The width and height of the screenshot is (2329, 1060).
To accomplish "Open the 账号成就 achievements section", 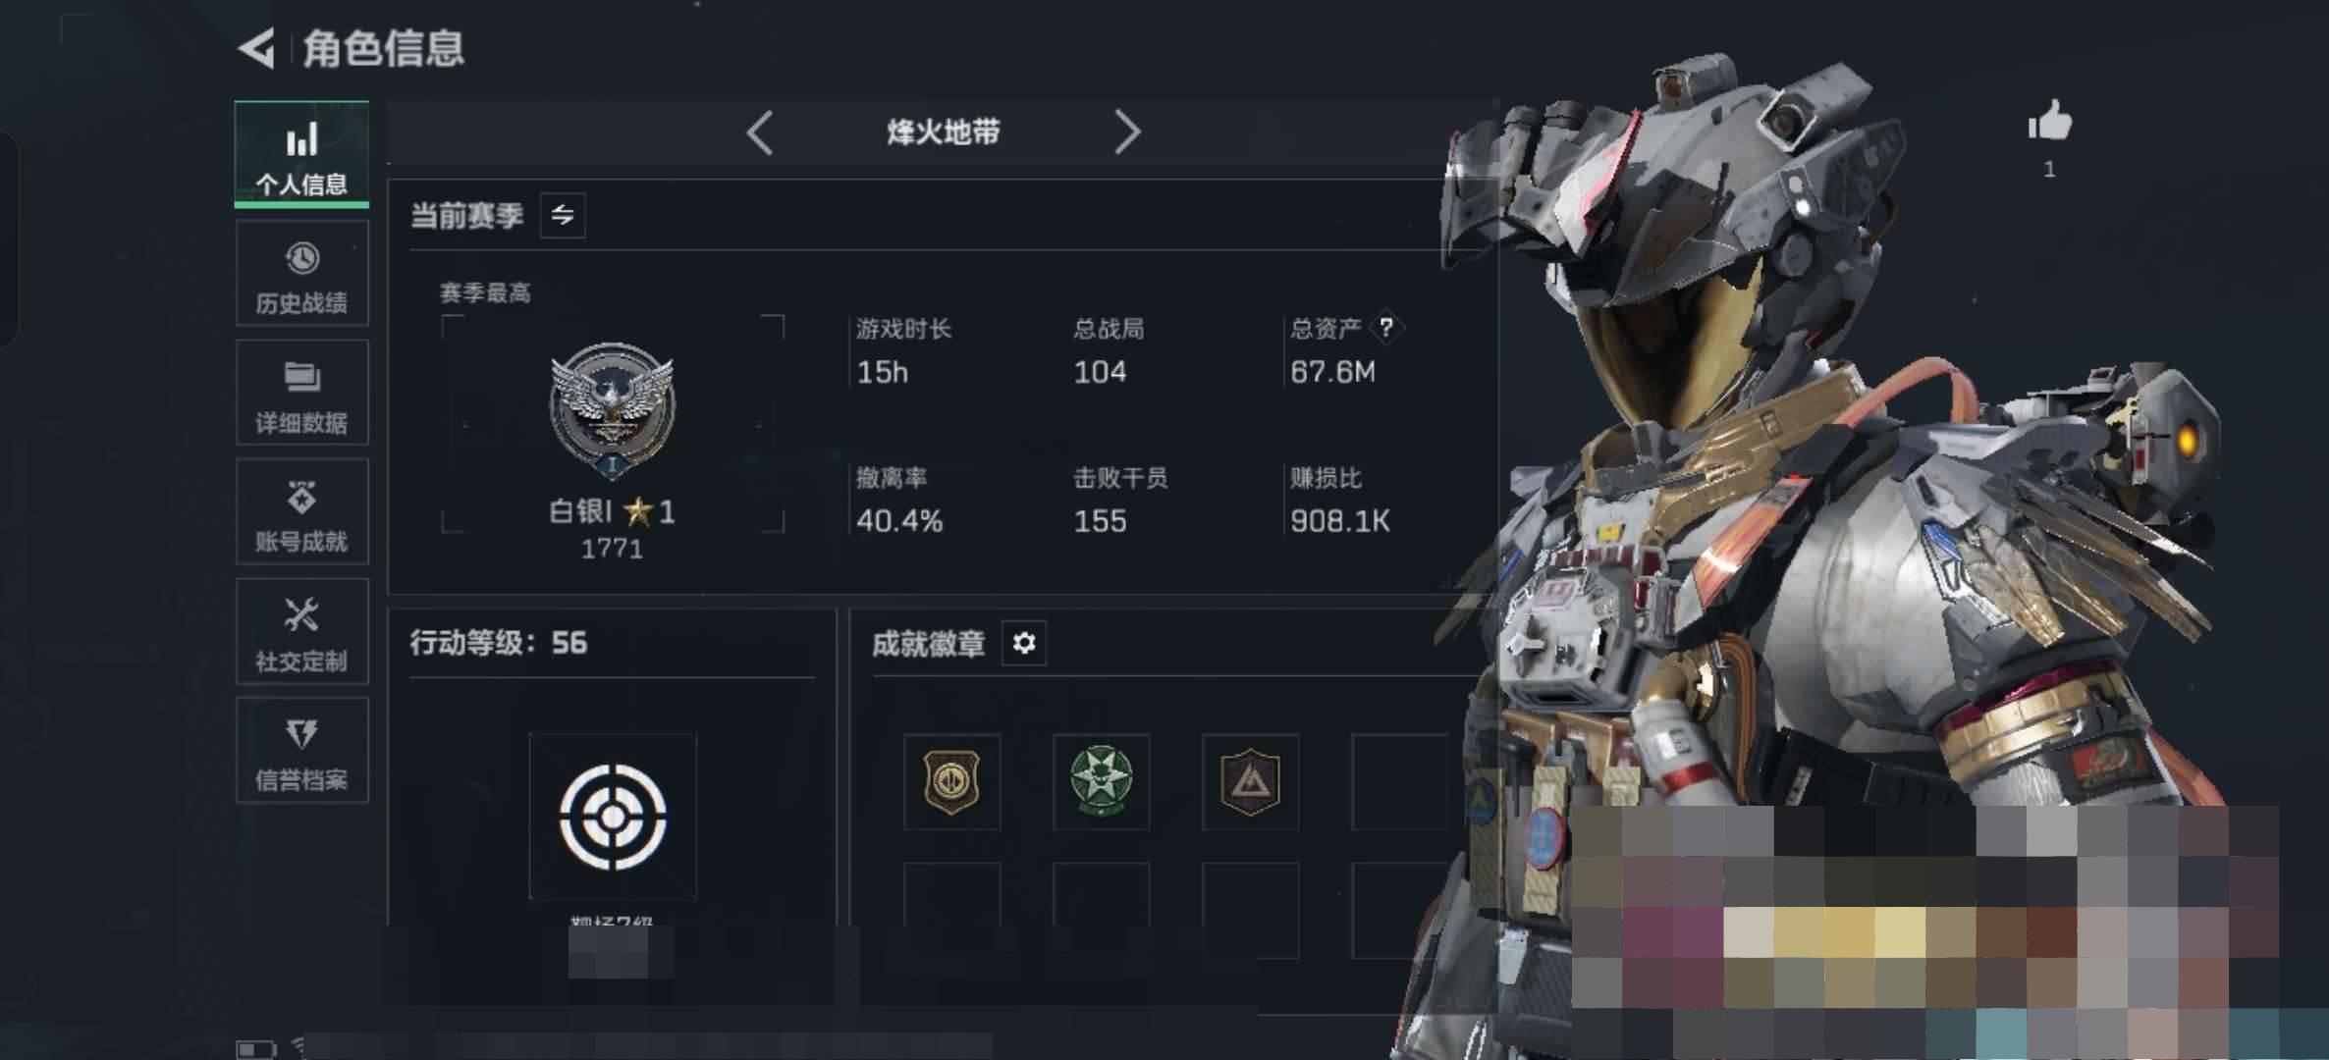I will 301,511.
